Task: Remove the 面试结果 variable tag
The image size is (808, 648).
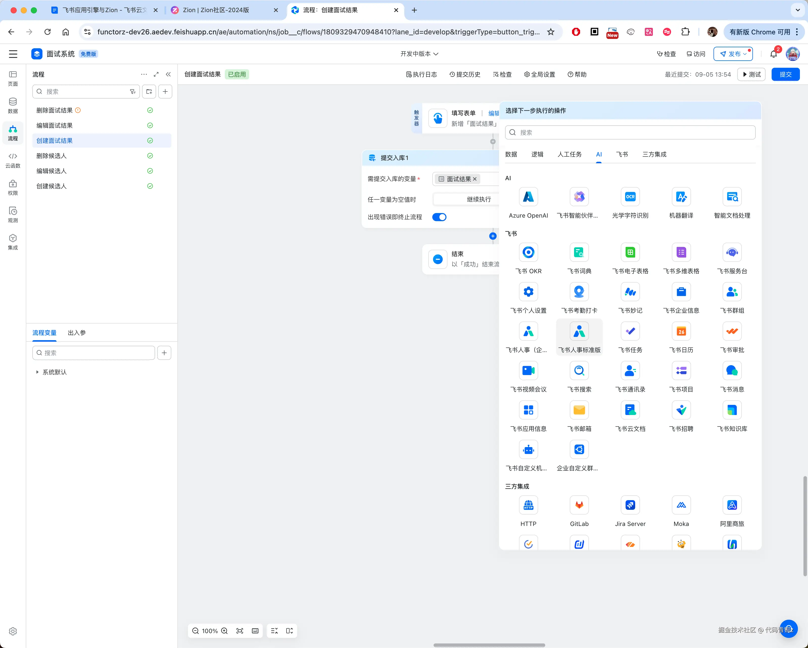Action: [x=475, y=179]
